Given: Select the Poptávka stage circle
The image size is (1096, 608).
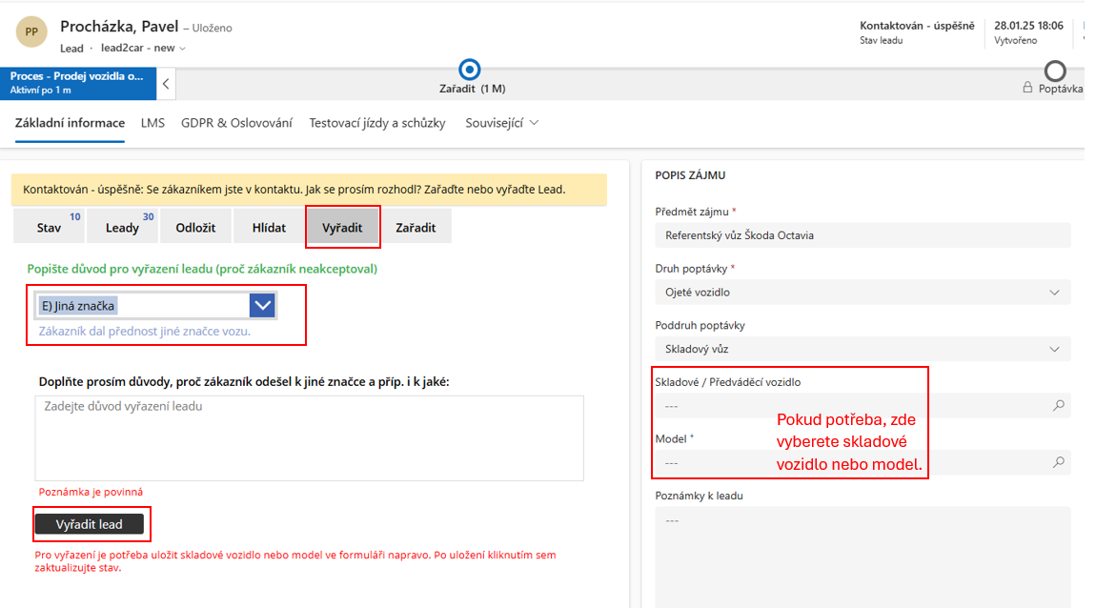Looking at the screenshot, I should click(x=1055, y=71).
